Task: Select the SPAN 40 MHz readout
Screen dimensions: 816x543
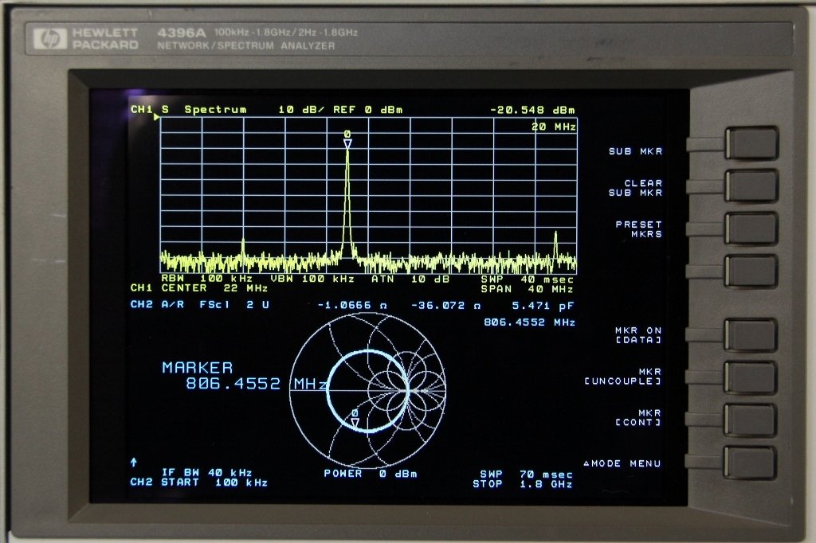Action: [x=527, y=289]
